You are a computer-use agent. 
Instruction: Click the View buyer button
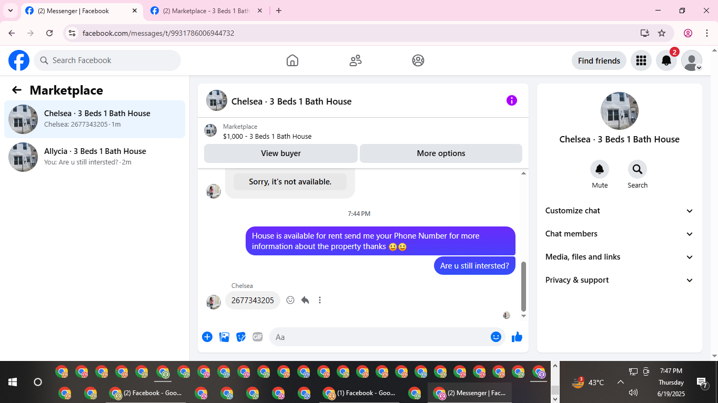tap(281, 153)
